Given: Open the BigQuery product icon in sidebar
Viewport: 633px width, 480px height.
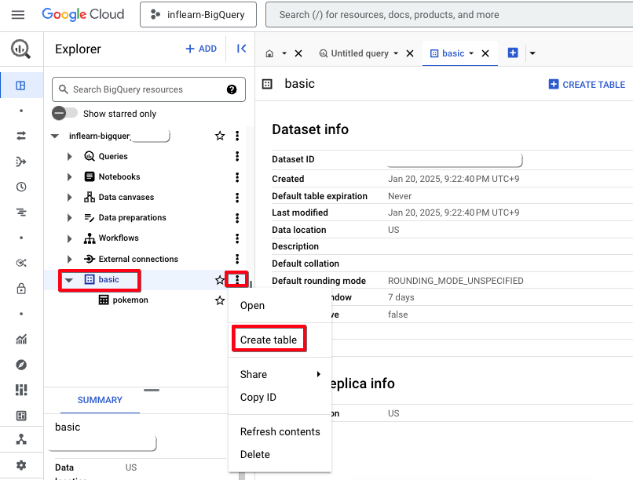Looking at the screenshot, I should coord(20,49).
